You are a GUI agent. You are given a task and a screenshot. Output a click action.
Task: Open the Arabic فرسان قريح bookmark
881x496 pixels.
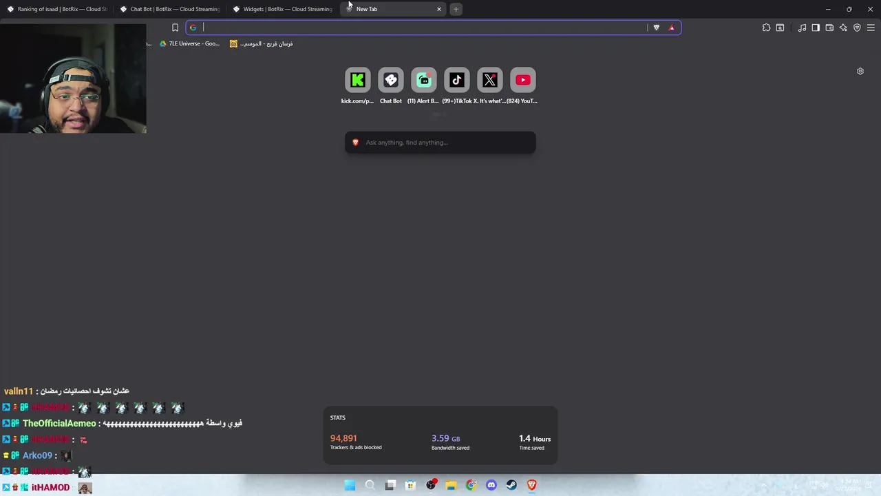pos(262,43)
